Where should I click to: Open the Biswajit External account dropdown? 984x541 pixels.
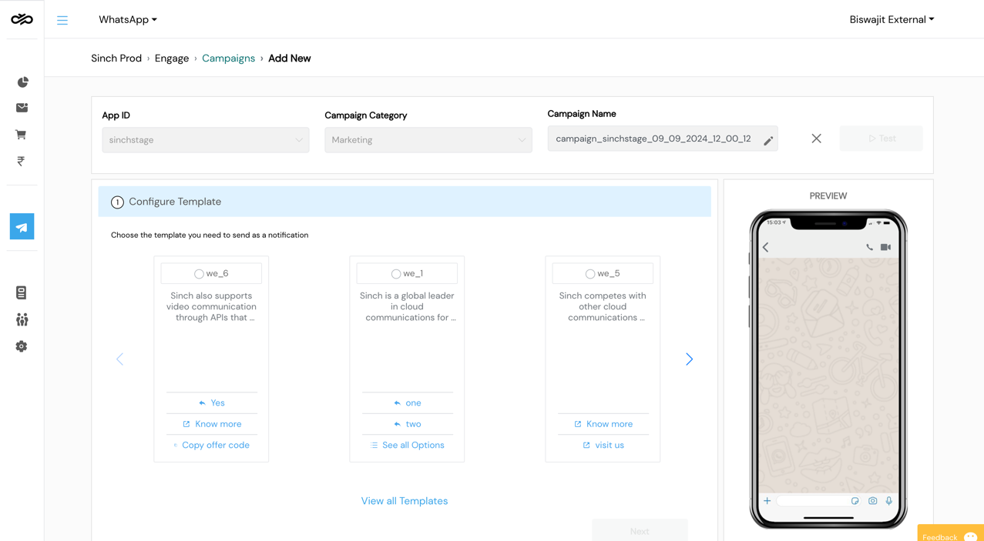click(892, 19)
